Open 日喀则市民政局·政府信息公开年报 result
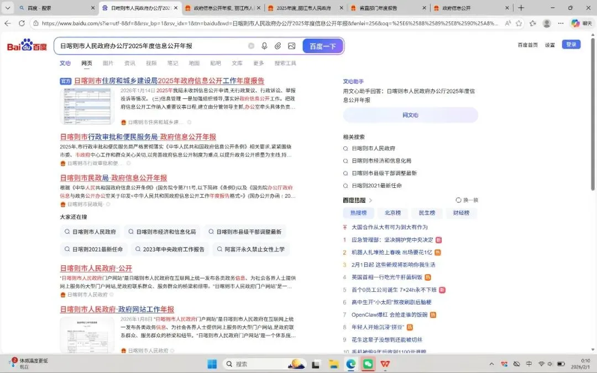Screen dimensions: 597x373 pyautogui.click(x=113, y=178)
